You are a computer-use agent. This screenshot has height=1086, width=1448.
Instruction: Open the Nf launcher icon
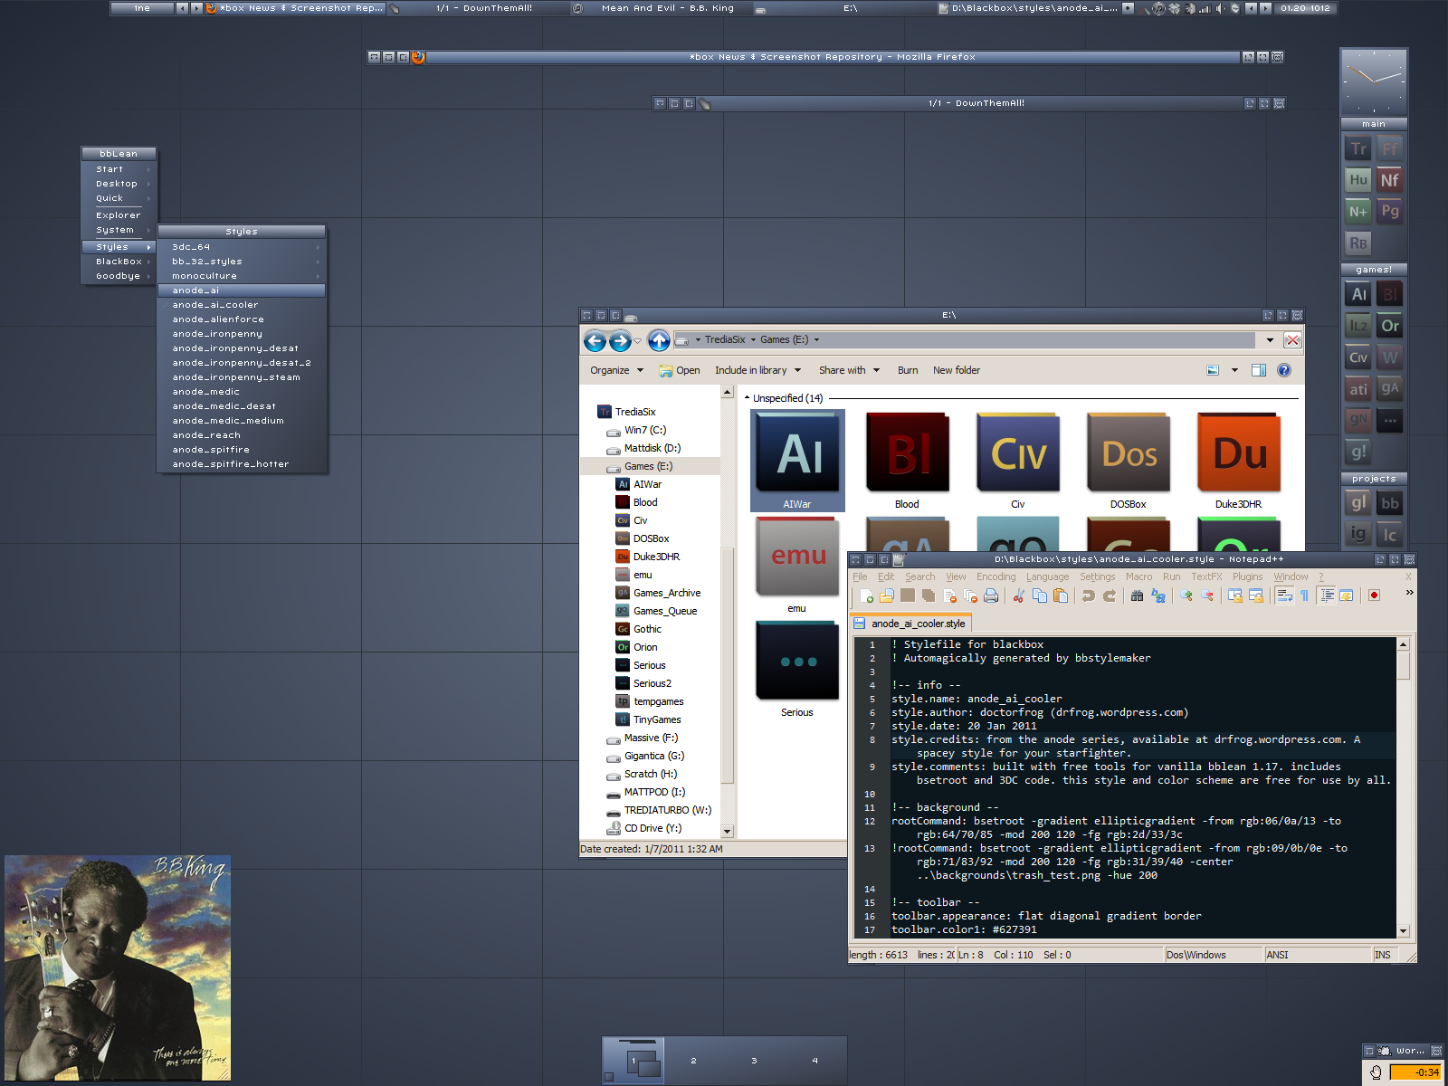point(1390,180)
